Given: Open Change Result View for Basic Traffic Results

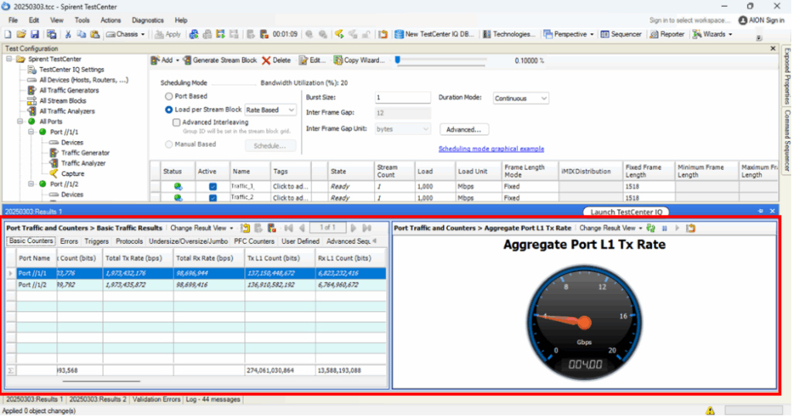Looking at the screenshot, I should pyautogui.click(x=202, y=228).
